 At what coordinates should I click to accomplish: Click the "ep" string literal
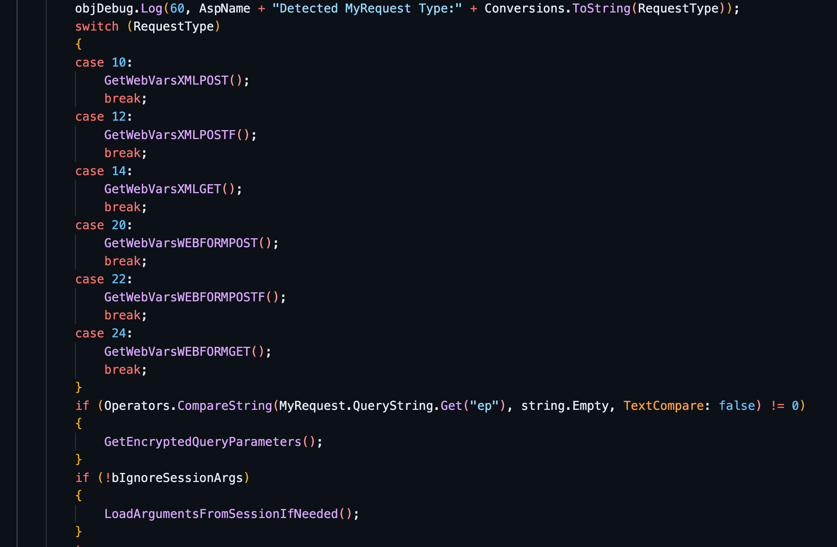tap(484, 406)
